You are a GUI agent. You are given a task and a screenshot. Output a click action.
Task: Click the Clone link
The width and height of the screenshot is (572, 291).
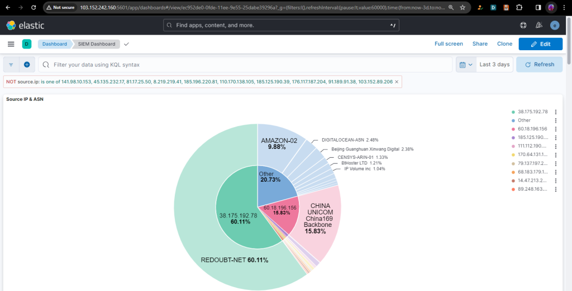point(504,43)
